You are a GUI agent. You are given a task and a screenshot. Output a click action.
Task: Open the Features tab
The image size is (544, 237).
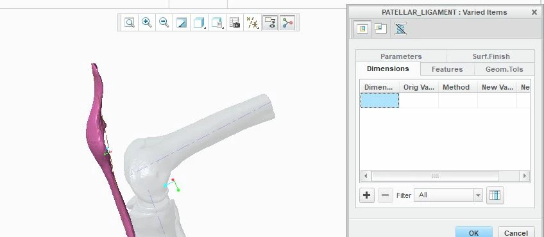[x=447, y=69]
